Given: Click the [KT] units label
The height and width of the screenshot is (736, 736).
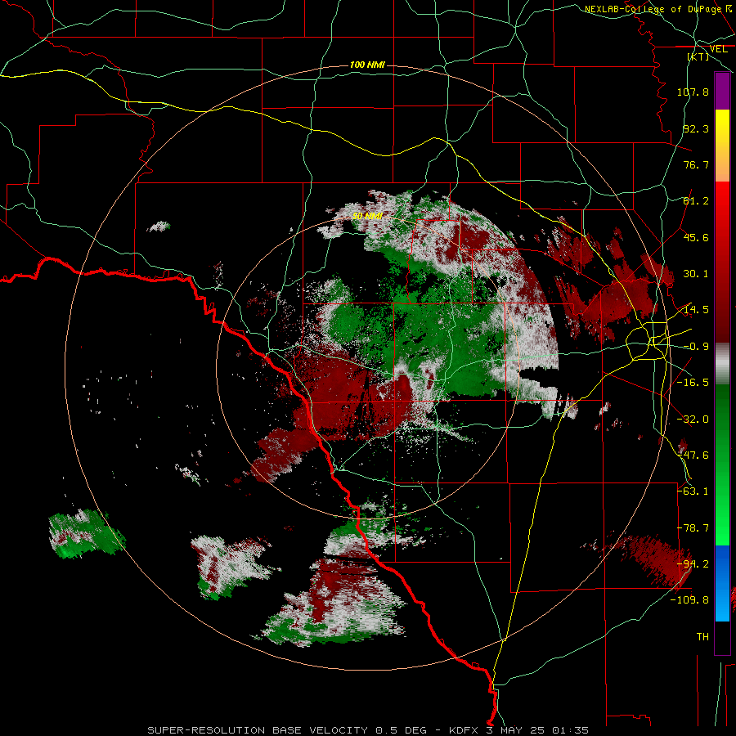Looking at the screenshot, I should click(x=698, y=56).
